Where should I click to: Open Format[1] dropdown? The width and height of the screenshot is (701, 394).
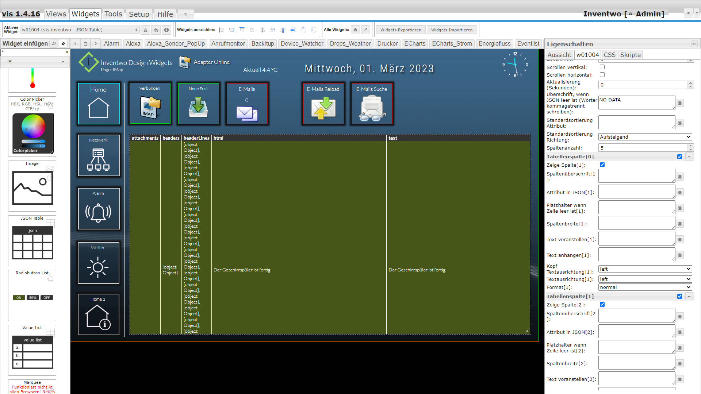(x=645, y=287)
